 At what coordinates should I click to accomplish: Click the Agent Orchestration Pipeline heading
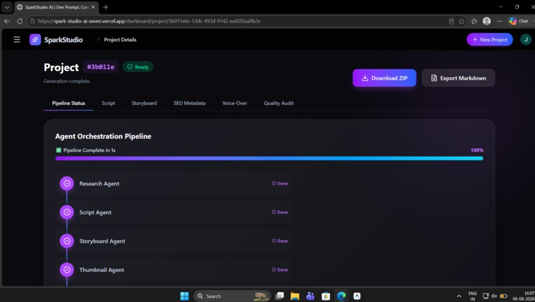pyautogui.click(x=103, y=136)
